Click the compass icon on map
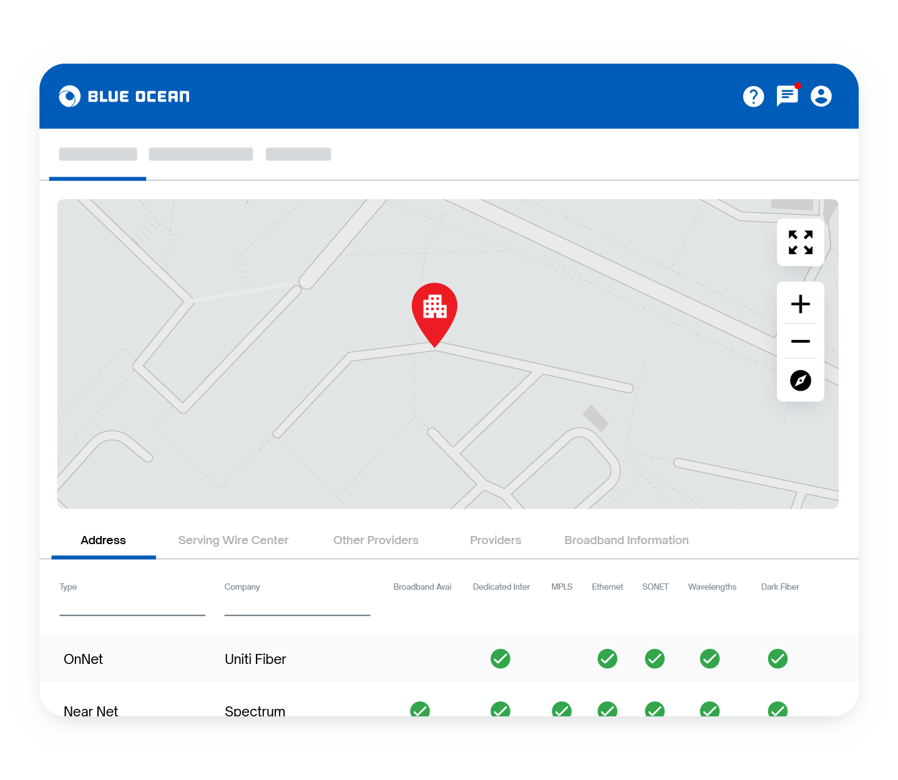The height and width of the screenshot is (780, 898). [800, 380]
